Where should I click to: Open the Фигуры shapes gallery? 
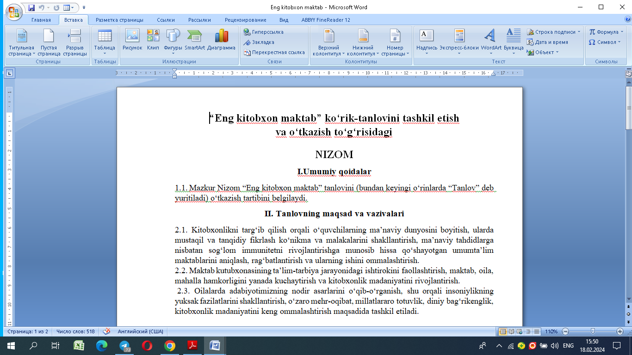(x=173, y=40)
